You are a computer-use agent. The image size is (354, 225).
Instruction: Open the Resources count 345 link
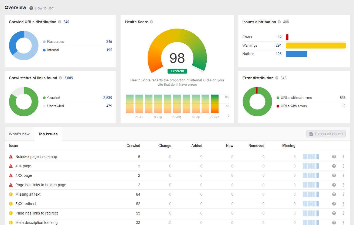pyautogui.click(x=109, y=41)
